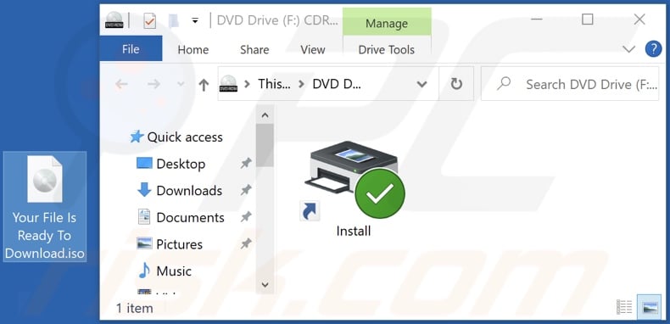Image resolution: width=670 pixels, height=324 pixels.
Task: Select the Your File Is Ready To Download.iso file
Action: [44, 207]
